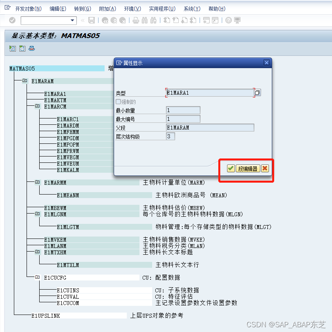Click the first green page icon under the title

tap(12, 48)
